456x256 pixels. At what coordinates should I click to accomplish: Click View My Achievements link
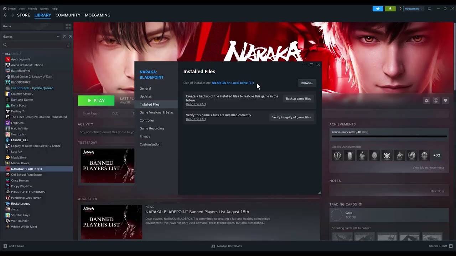tap(428, 167)
